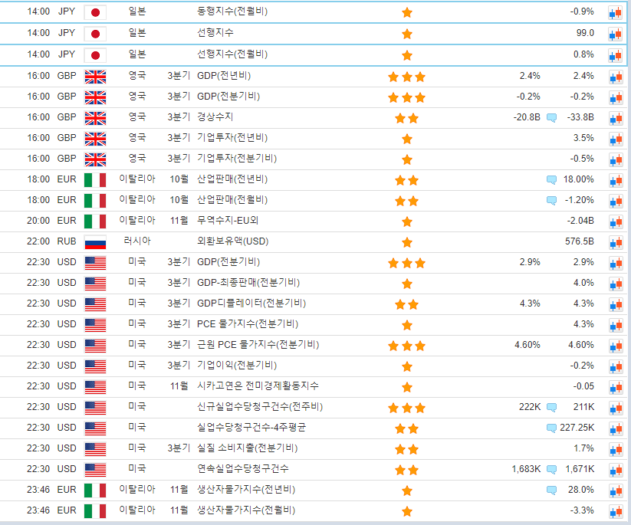The height and width of the screenshot is (525, 631).
Task: Open chart icon for Russia 외환보유액(USD) row
Action: pos(615,242)
